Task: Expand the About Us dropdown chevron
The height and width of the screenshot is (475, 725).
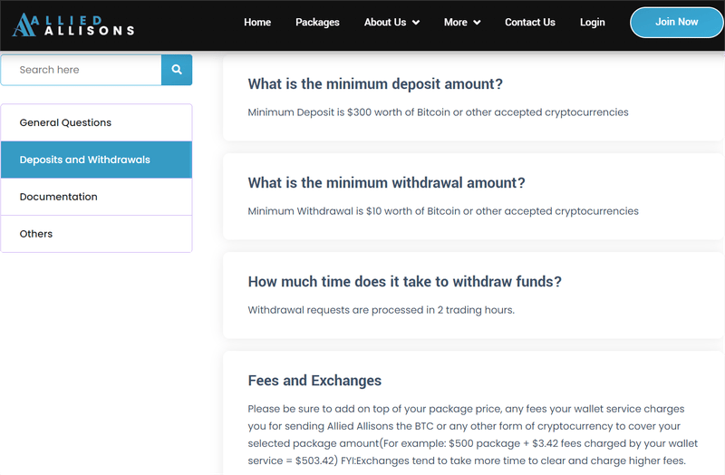Action: click(416, 22)
